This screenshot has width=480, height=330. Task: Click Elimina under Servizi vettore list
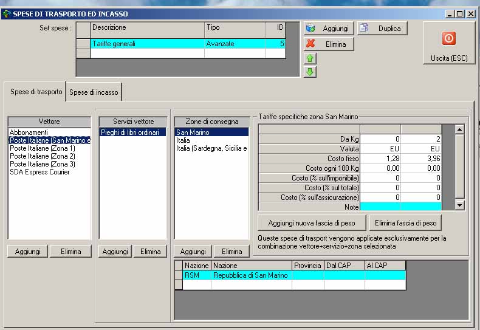click(x=150, y=252)
